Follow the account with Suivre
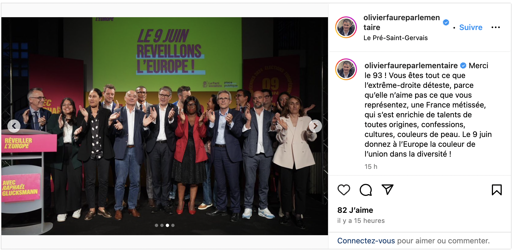 (471, 27)
